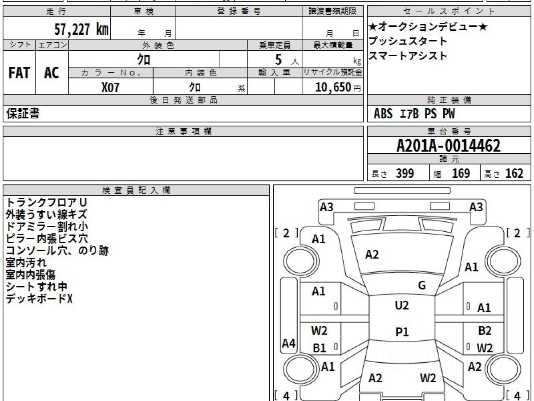Select the color number X07
534x401 pixels.
click(110, 87)
